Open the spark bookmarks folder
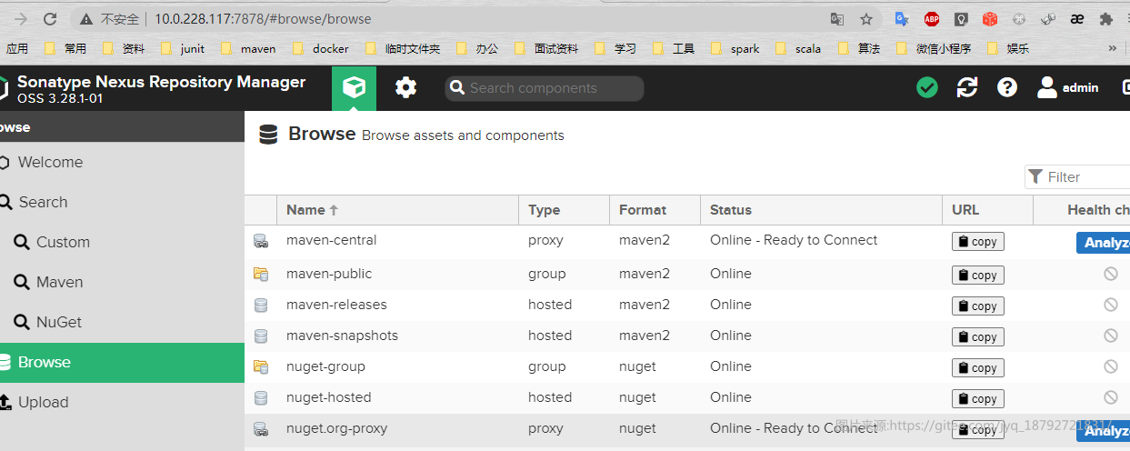This screenshot has height=451, width=1130. (x=735, y=48)
